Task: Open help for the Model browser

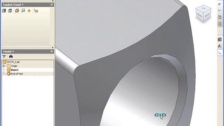Action: [x=52, y=51]
